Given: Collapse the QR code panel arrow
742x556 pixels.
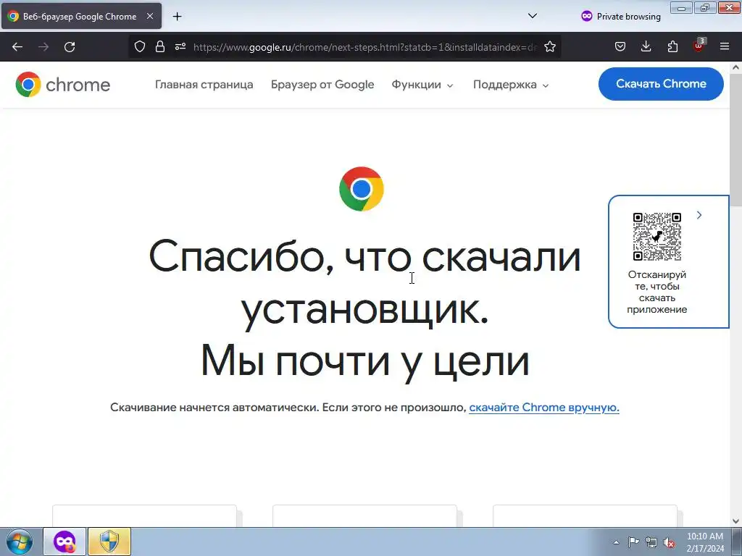Looking at the screenshot, I should pos(699,215).
